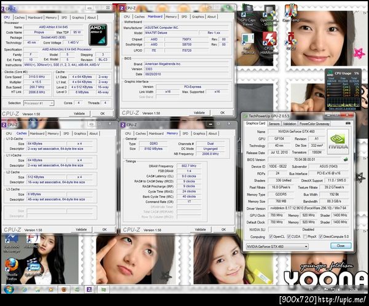
Task: Click the gadget's new version available link
Action: tap(342, 109)
